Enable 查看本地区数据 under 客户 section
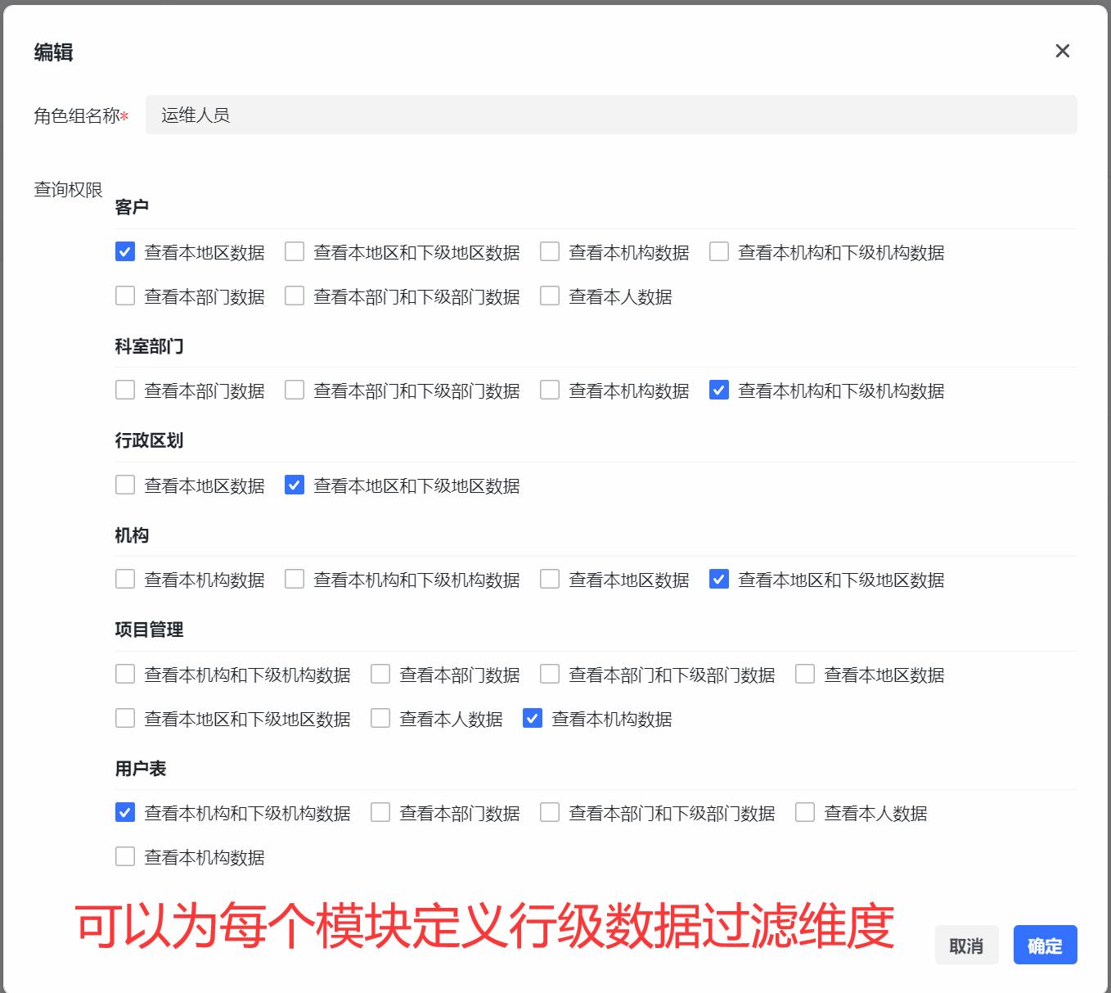The image size is (1111, 993). 124,252
